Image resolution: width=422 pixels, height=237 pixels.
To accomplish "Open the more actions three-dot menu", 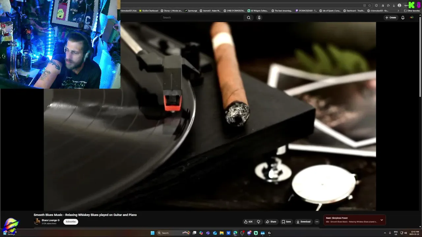I will (x=317, y=222).
